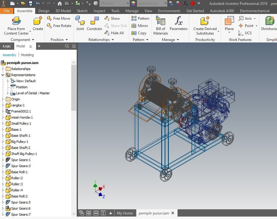Expand the mesin honda:1 node
Viewport: 277px width, 219px height.
(3, 117)
